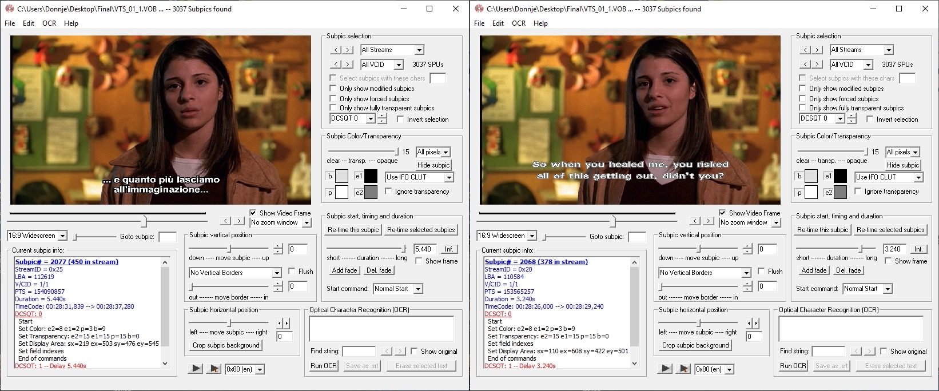Image resolution: width=939 pixels, height=391 pixels.
Task: Open Help menu in right window
Action: pyautogui.click(x=540, y=23)
